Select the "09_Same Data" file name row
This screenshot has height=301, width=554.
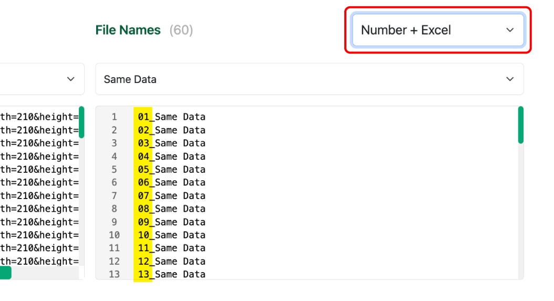pyautogui.click(x=171, y=222)
